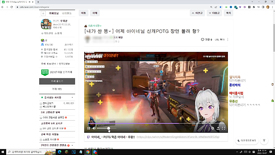The height and width of the screenshot is (155, 275).
Task: Collapse the 즐겨찾는 게시판 dropdown arrow
Action: coord(72,98)
